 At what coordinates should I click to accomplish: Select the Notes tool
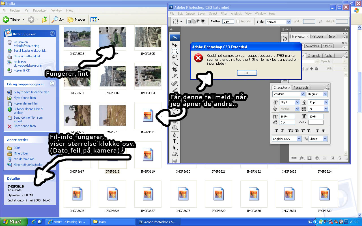(174, 161)
